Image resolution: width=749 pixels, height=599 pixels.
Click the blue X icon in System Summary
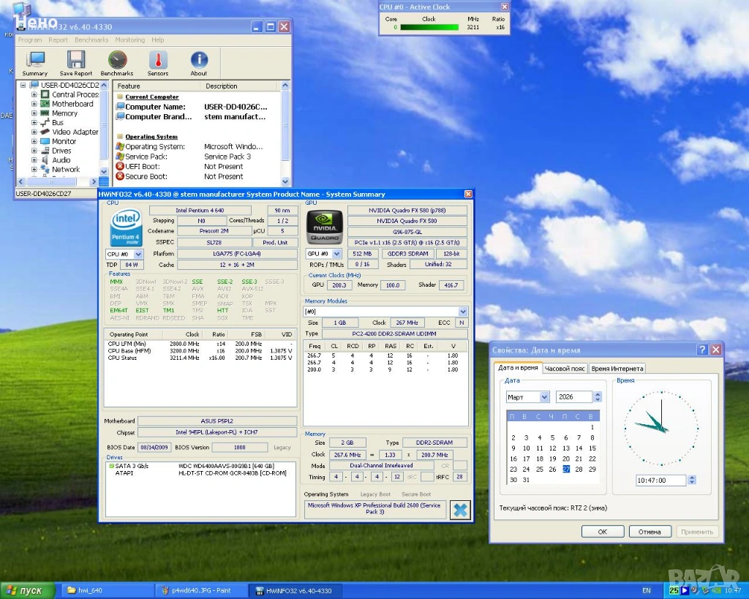click(460, 510)
